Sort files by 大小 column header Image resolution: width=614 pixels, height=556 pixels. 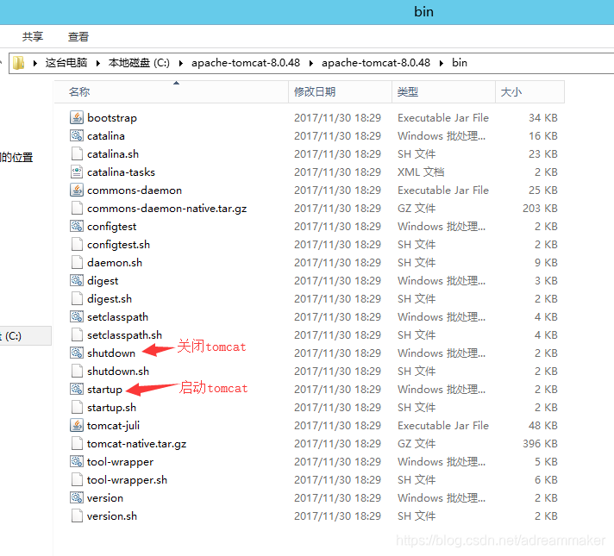point(529,92)
